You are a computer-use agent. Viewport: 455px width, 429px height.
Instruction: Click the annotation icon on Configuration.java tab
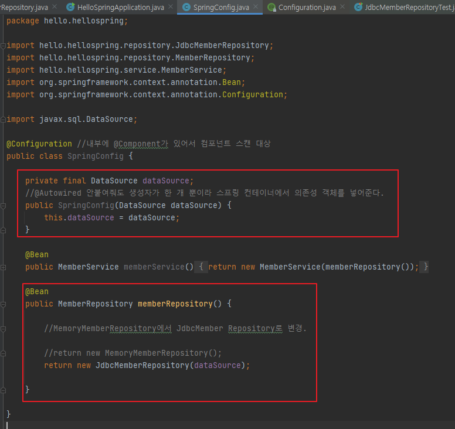pos(271,7)
